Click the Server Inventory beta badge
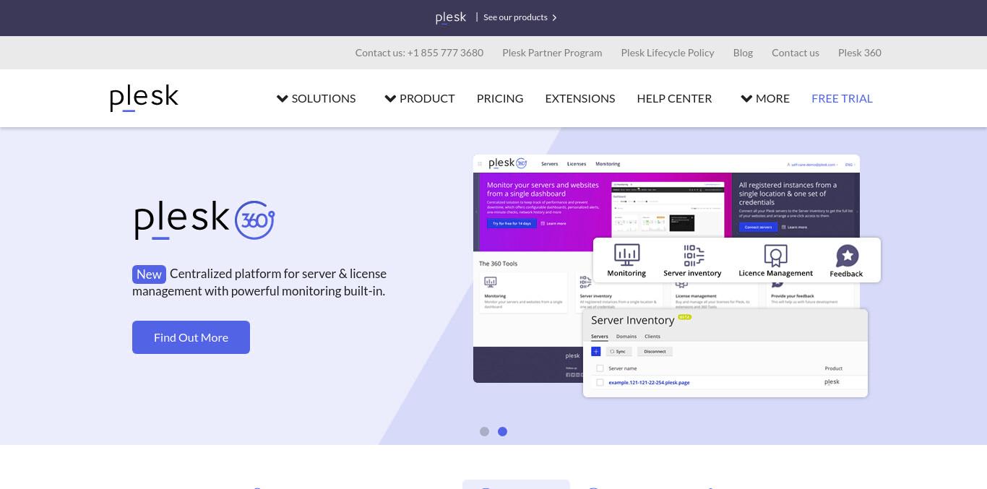This screenshot has width=987, height=489. pyautogui.click(x=685, y=317)
